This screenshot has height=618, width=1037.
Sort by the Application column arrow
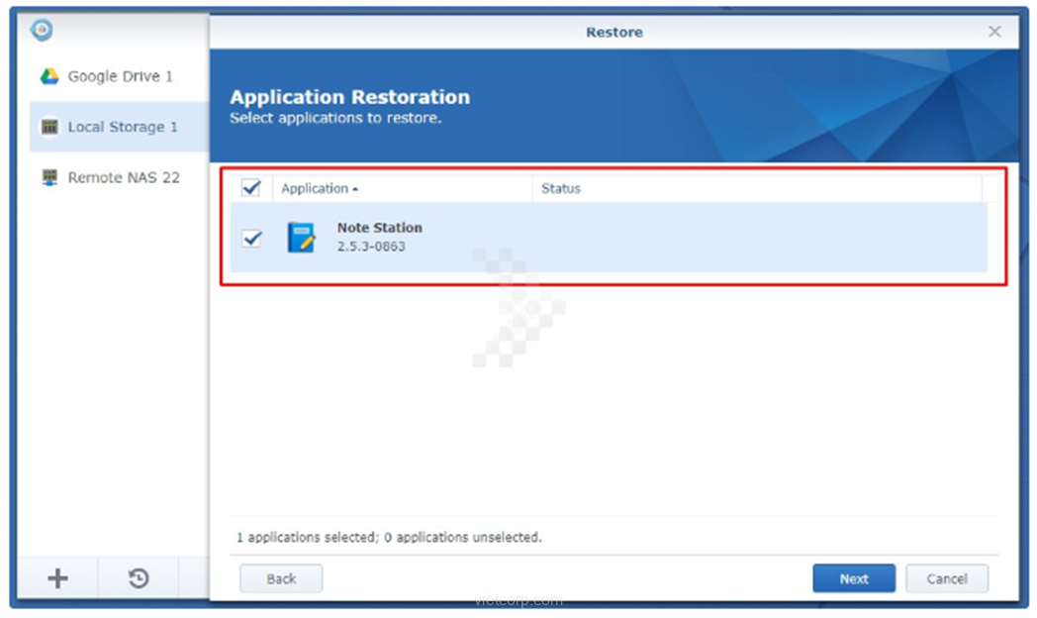point(355,189)
